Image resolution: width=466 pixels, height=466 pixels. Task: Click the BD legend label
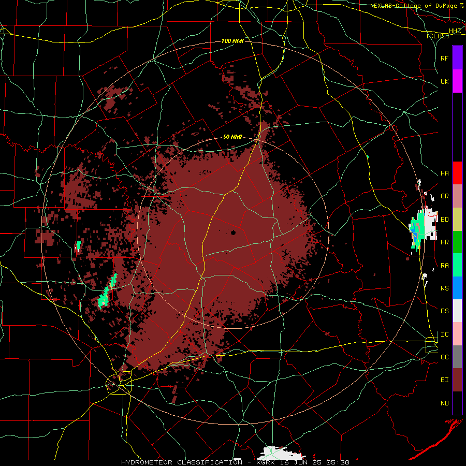tap(444, 220)
